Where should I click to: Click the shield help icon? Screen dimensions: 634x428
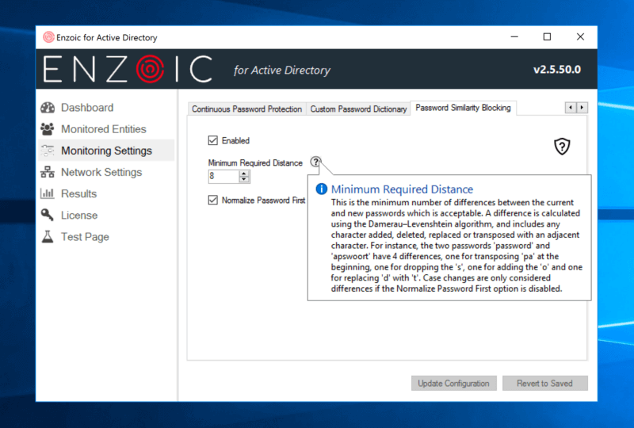[561, 147]
